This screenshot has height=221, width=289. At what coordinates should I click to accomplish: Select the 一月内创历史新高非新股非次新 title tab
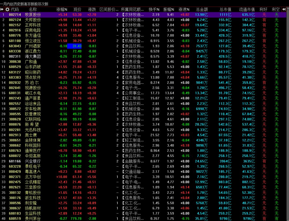click(x=24, y=4)
